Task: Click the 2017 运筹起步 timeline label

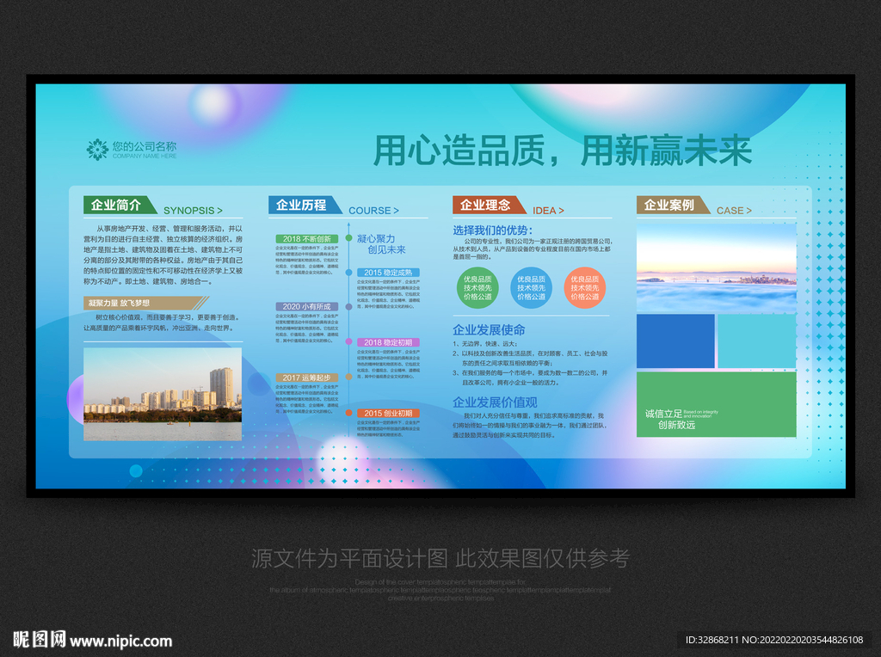Action: 307,378
